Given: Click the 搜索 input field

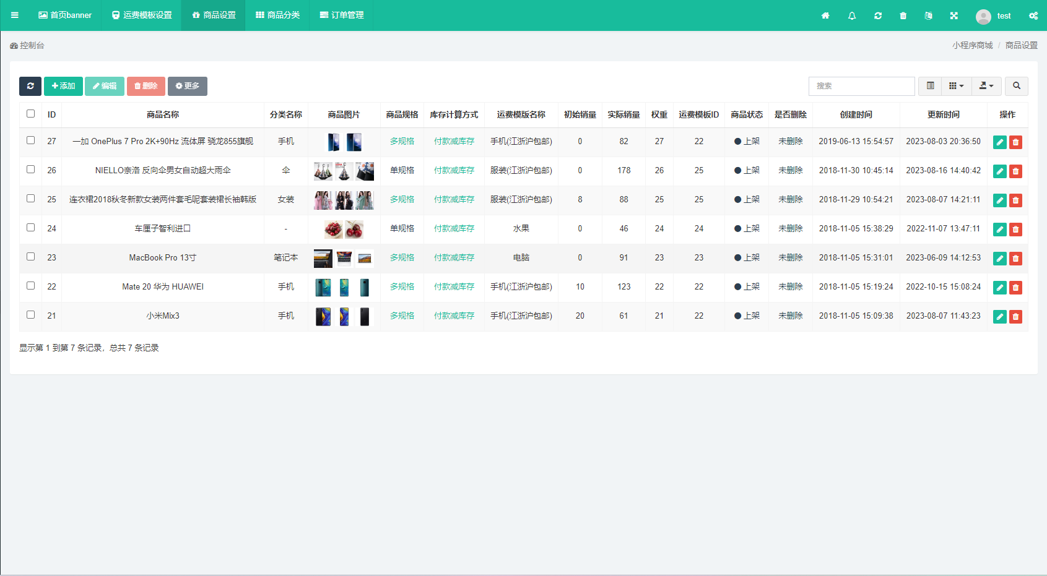Looking at the screenshot, I should (x=861, y=86).
